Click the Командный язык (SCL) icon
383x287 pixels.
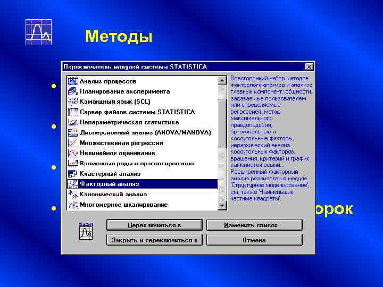tap(73, 102)
